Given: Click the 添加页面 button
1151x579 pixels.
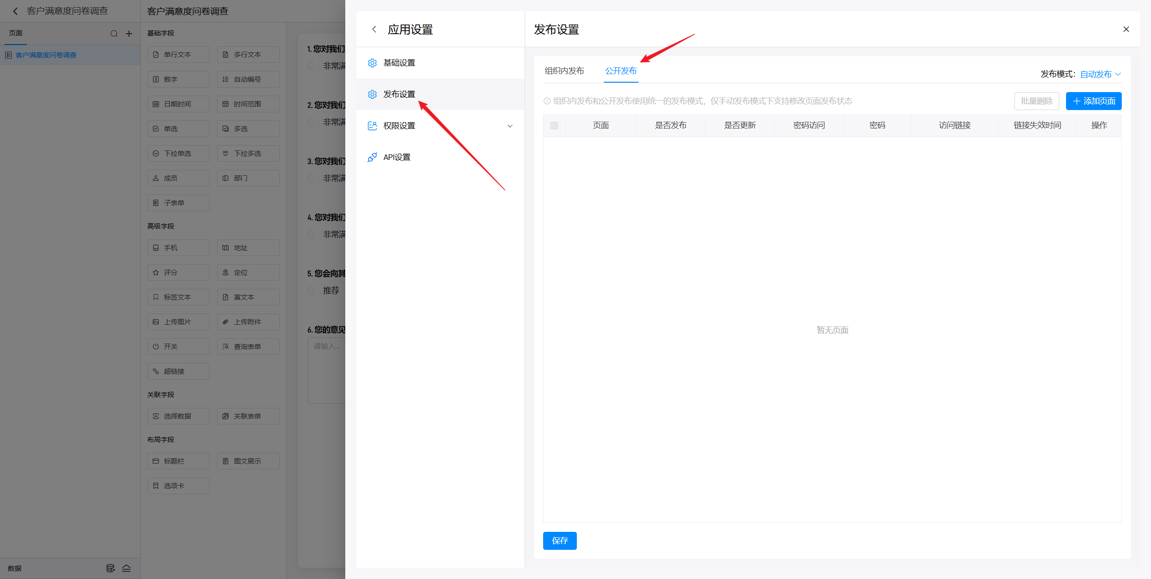Looking at the screenshot, I should [1093, 101].
